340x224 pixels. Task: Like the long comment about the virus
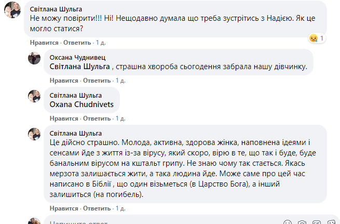tap(64, 208)
